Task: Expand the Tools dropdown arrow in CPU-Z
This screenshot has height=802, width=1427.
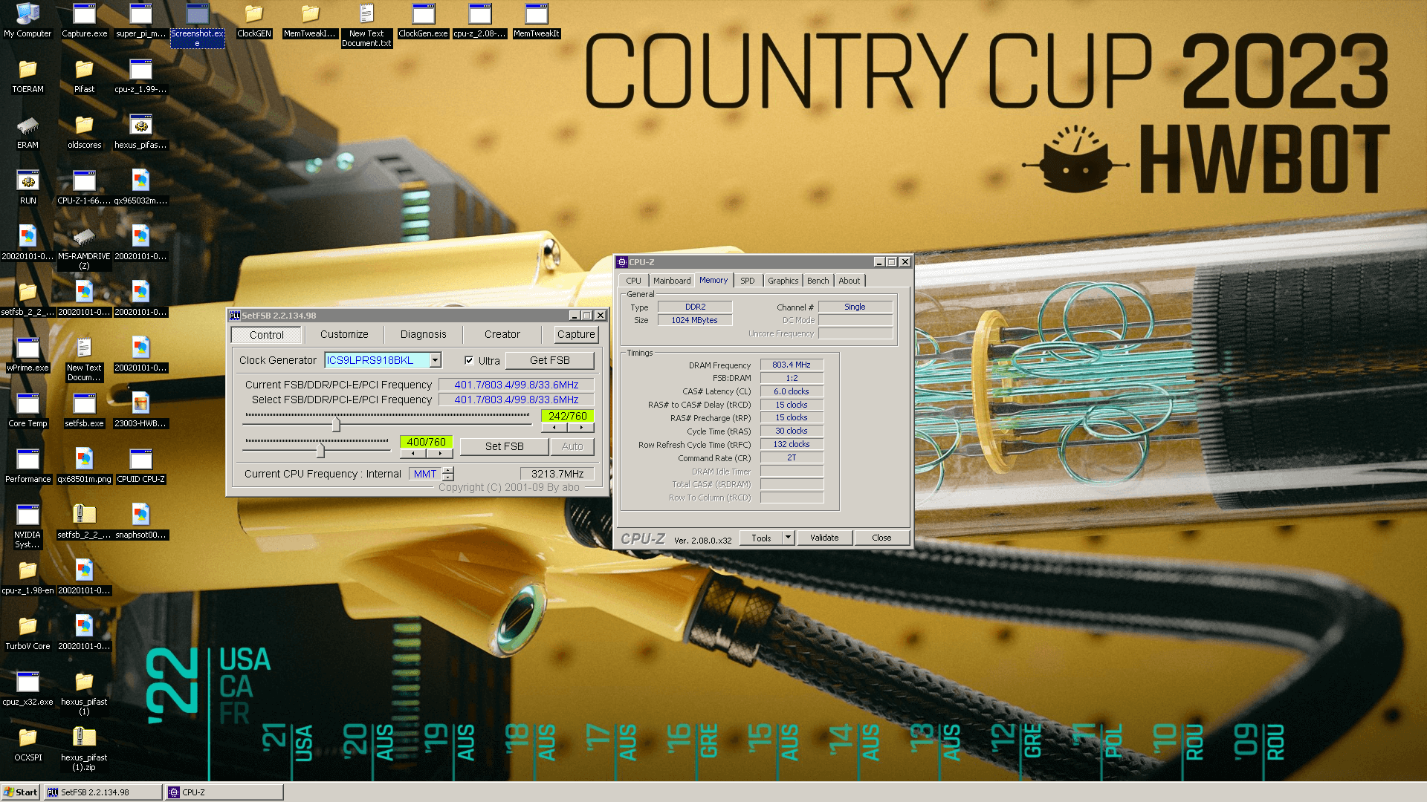Action: click(788, 537)
